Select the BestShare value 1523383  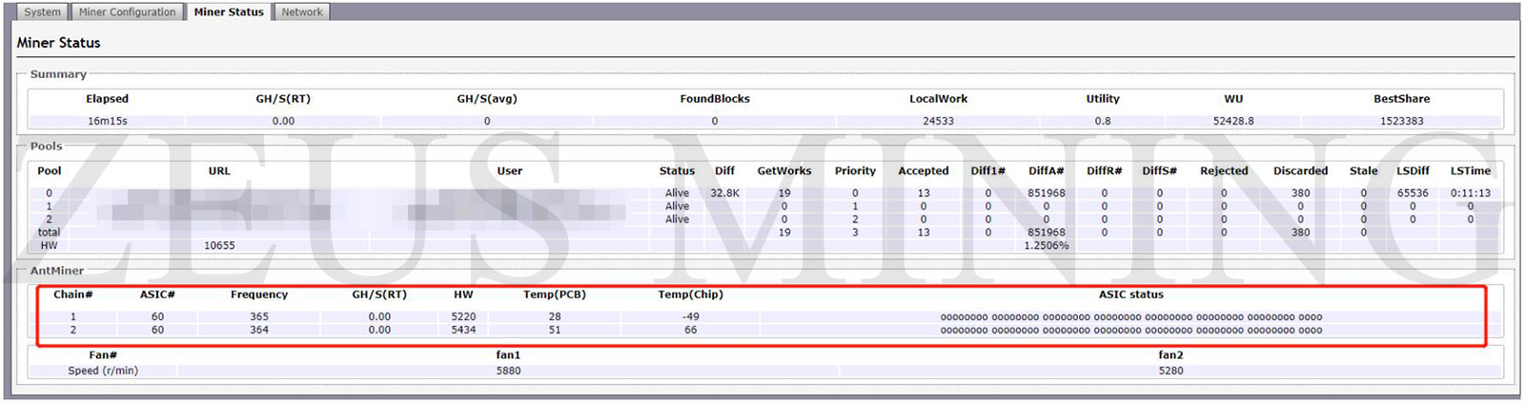click(1401, 121)
